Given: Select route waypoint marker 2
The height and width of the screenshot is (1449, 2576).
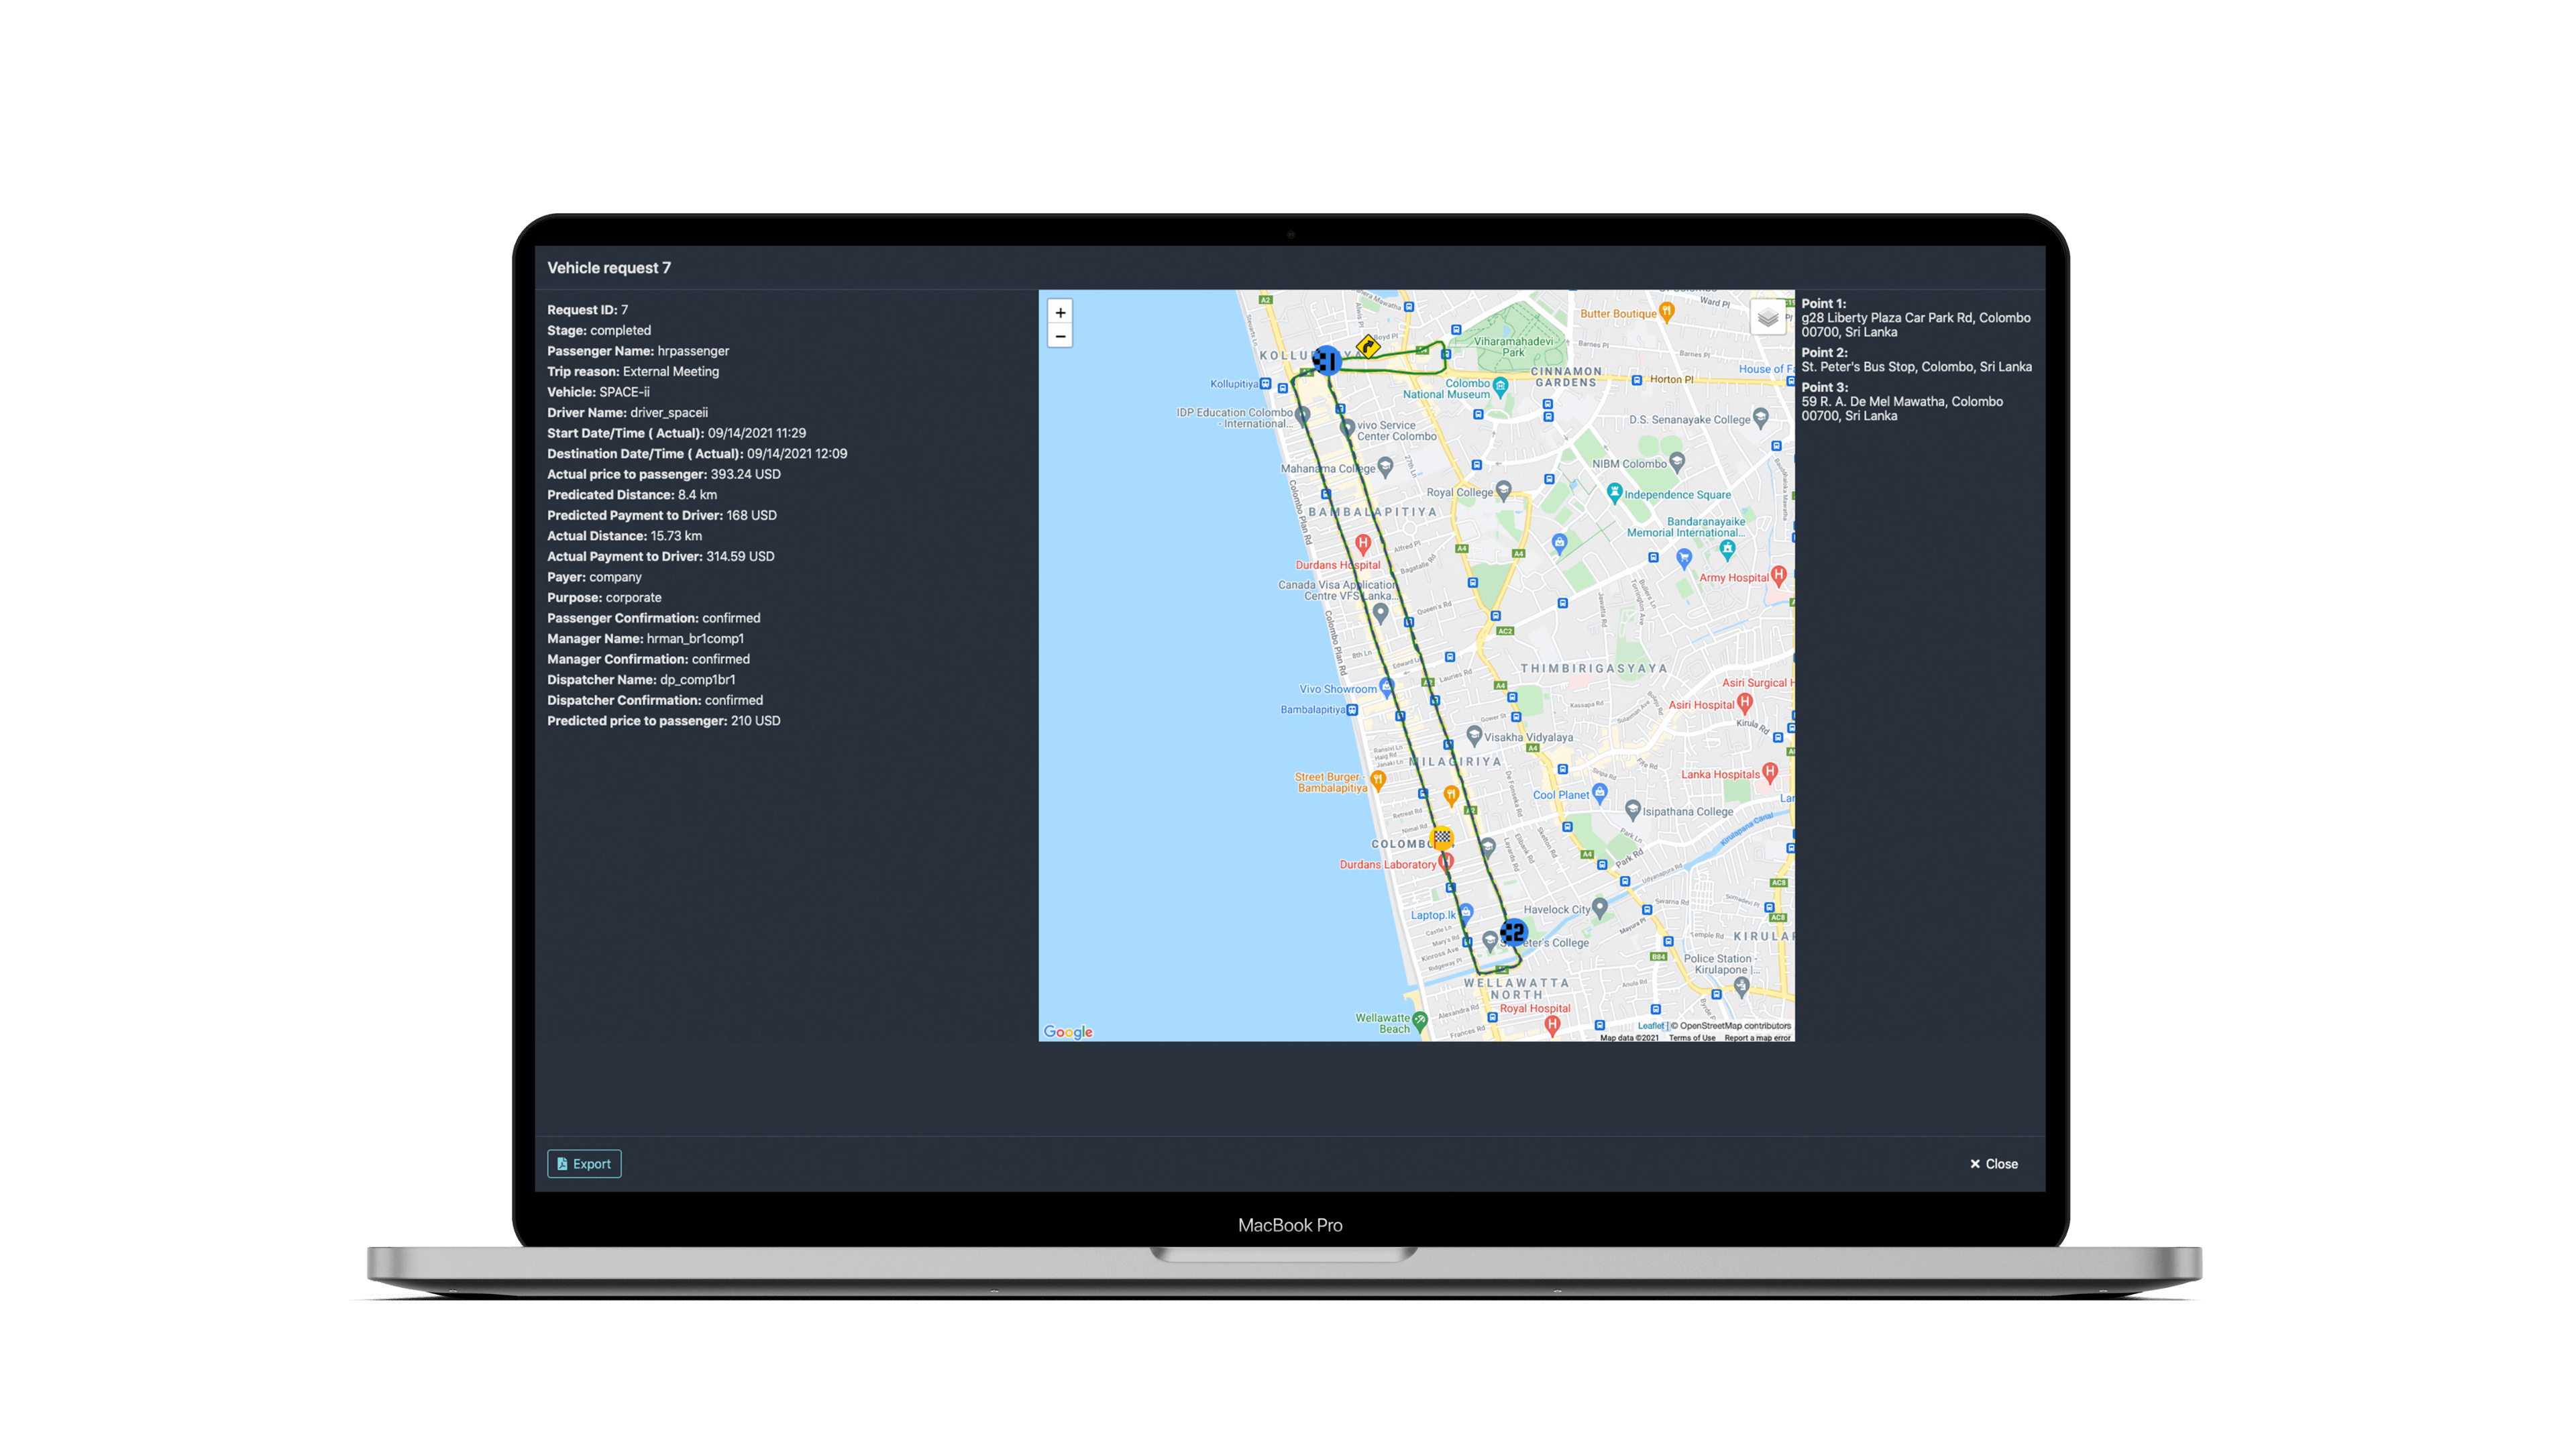Looking at the screenshot, I should (x=1514, y=932).
